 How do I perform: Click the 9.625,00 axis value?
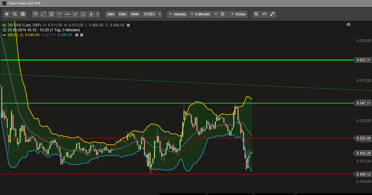(x=363, y=41)
